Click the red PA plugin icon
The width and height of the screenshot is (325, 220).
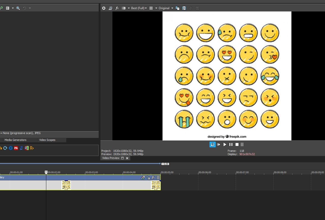coord(16,148)
